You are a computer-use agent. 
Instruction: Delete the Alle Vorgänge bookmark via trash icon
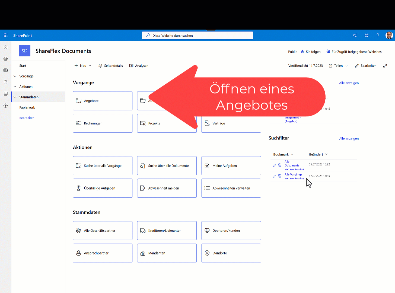coord(280,176)
